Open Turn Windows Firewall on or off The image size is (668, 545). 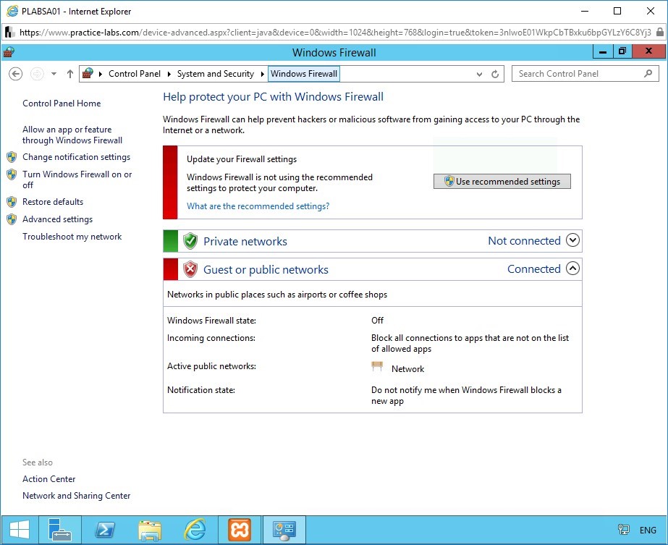[77, 179]
